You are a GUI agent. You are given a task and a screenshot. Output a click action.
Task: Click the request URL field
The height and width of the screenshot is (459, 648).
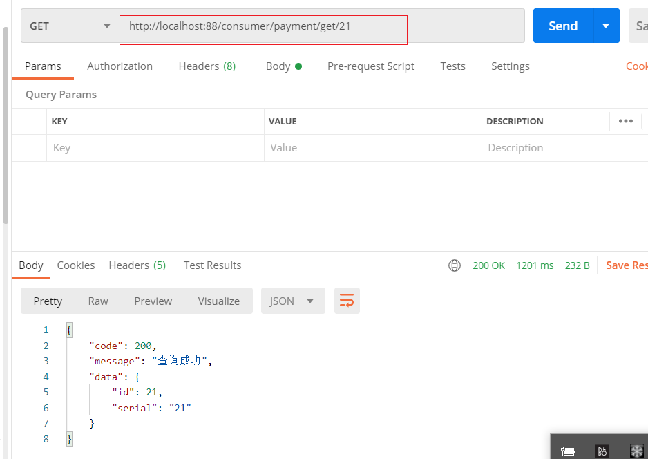[x=323, y=26]
